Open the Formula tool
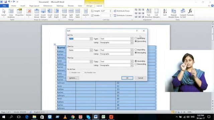The width and height of the screenshot is (214, 120). 190,13
